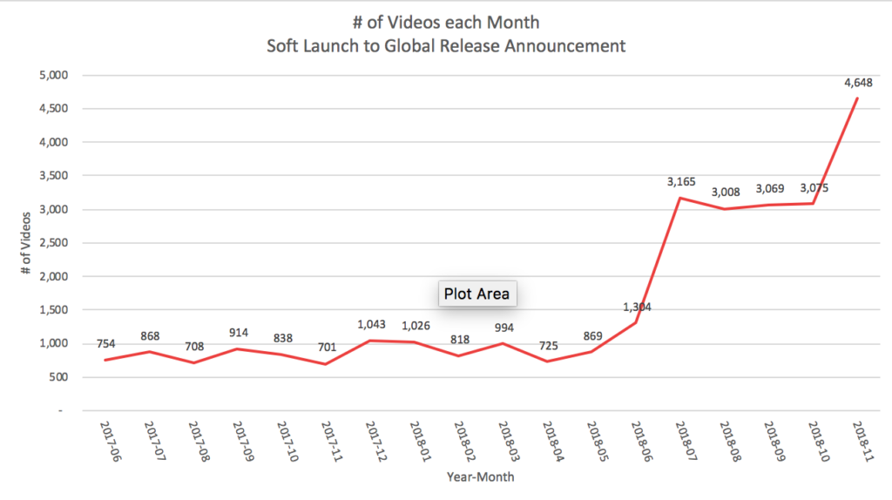
Task: Click the 5,000 value axis label
Action: [53, 75]
